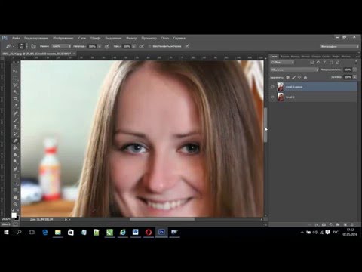Expand the layer opacity slider arrow
This screenshot has height=272, width=362.
pyautogui.click(x=354, y=70)
